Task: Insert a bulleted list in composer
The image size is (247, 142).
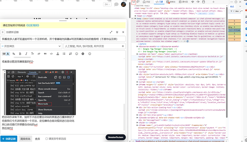Action: 64,54
